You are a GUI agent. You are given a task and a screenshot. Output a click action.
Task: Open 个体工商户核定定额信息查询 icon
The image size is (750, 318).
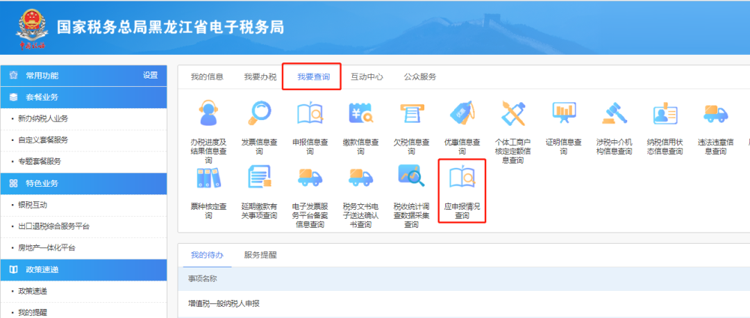(512, 113)
